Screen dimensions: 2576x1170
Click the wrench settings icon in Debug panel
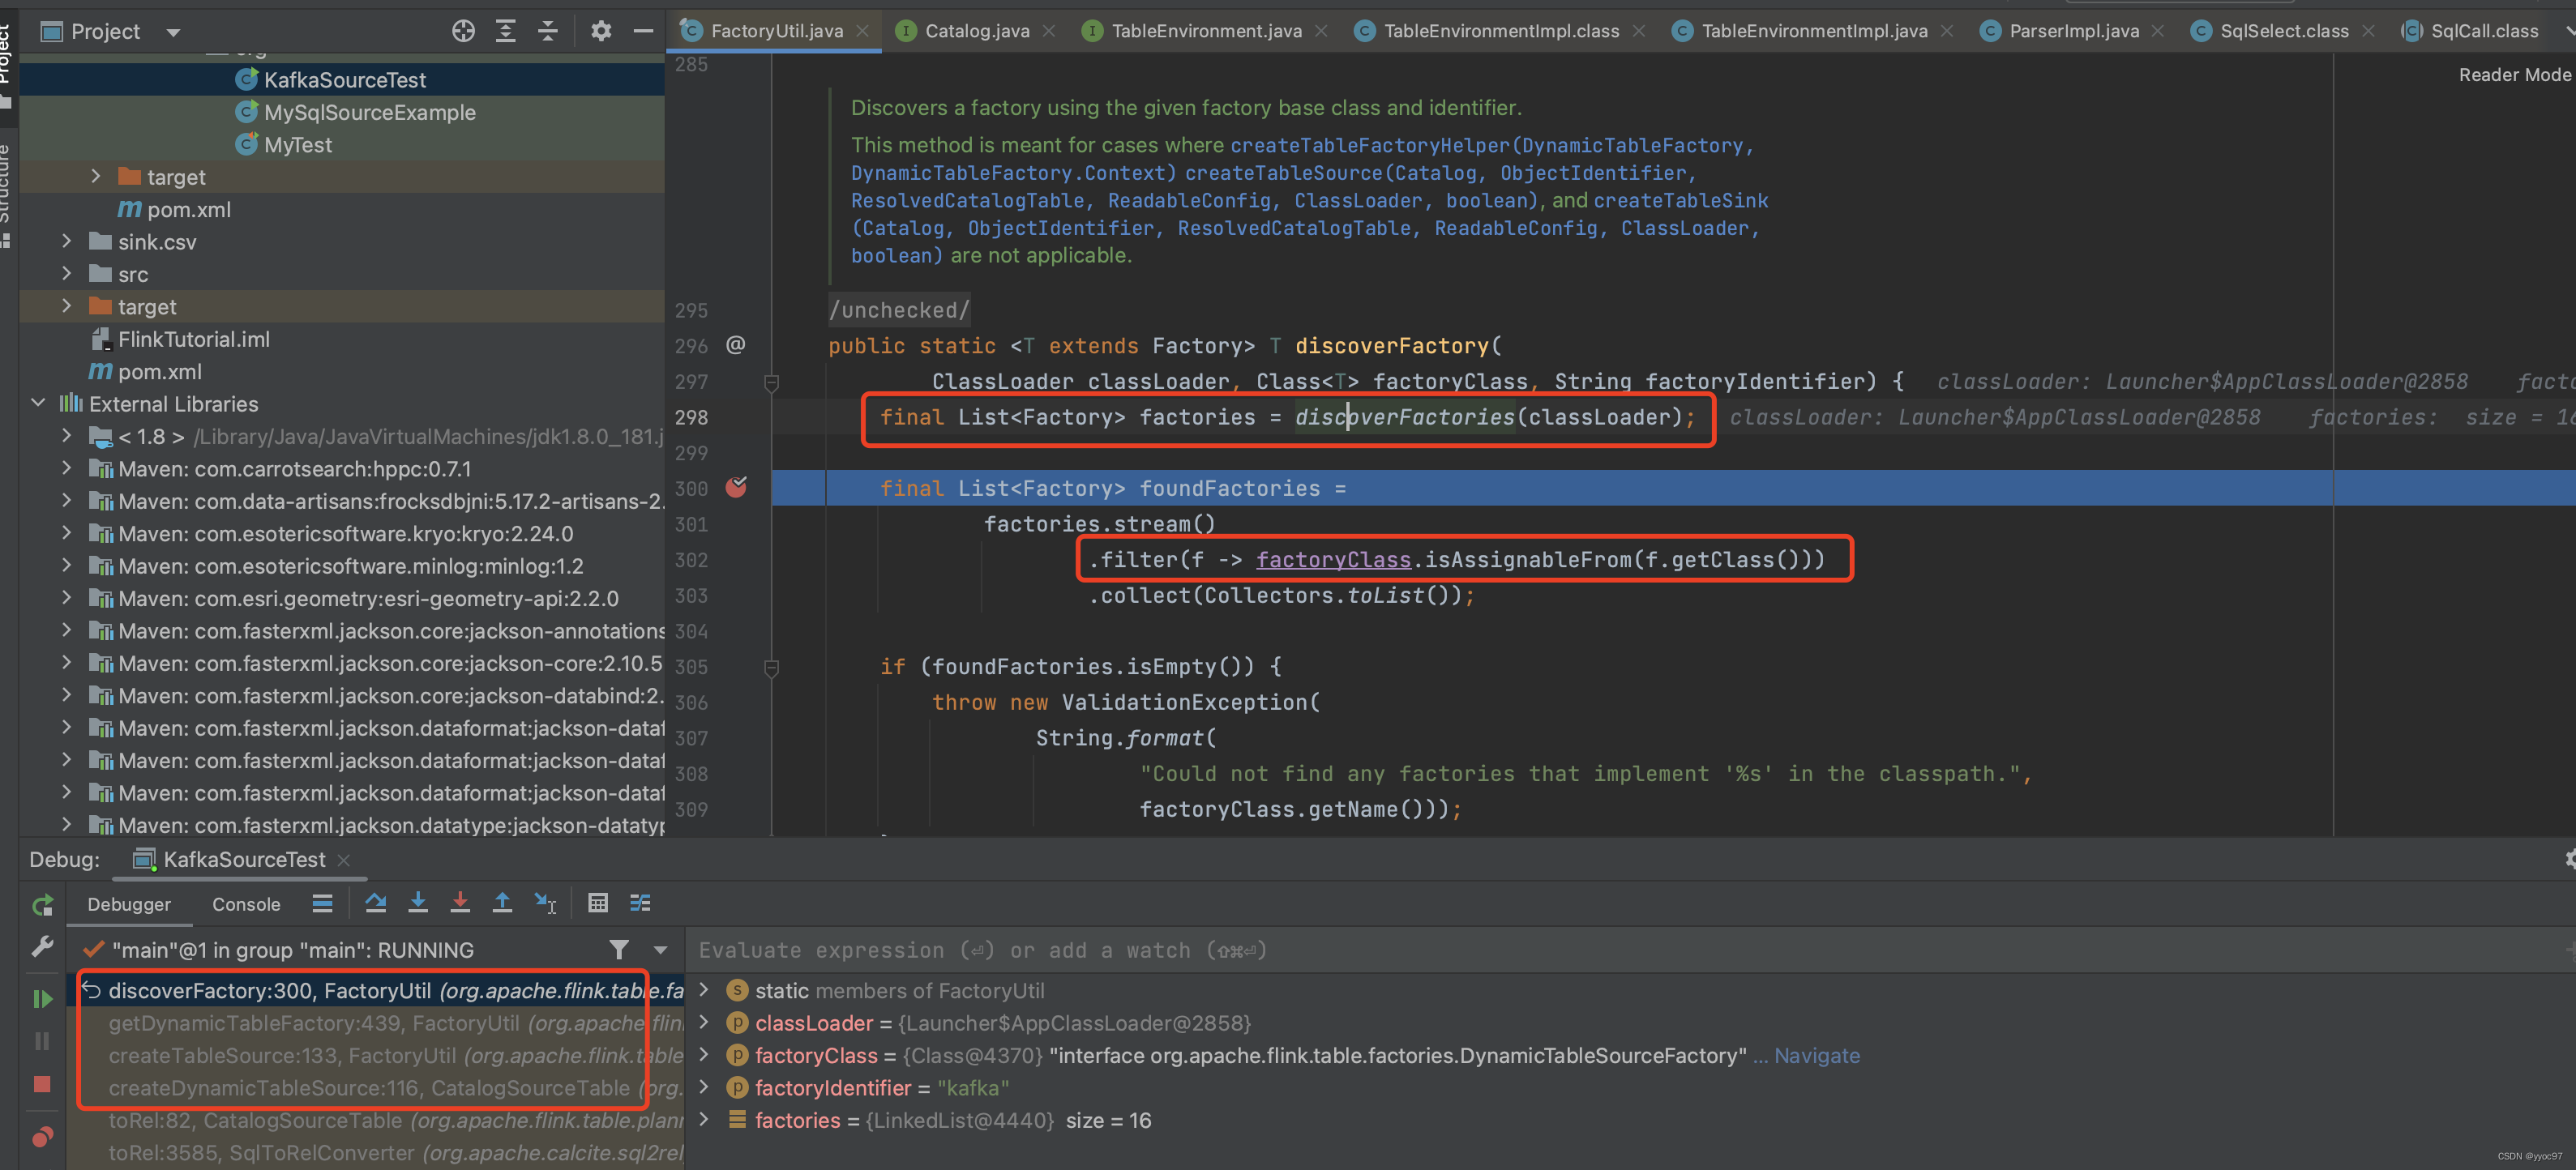42,946
